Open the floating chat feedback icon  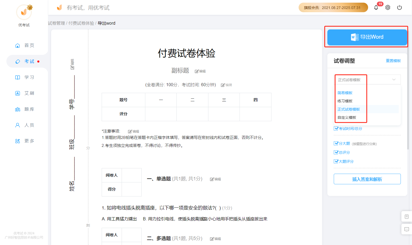tap(407, 229)
